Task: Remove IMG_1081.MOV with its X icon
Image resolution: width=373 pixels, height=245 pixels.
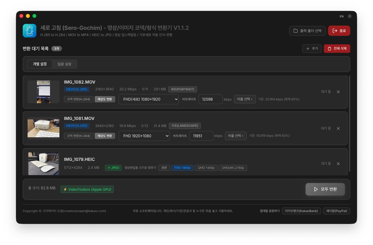Action: pos(338,128)
